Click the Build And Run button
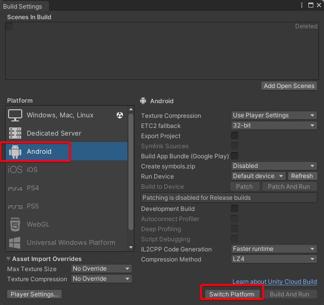 (x=290, y=294)
